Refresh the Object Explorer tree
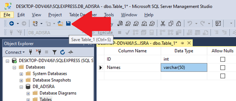 62,52
